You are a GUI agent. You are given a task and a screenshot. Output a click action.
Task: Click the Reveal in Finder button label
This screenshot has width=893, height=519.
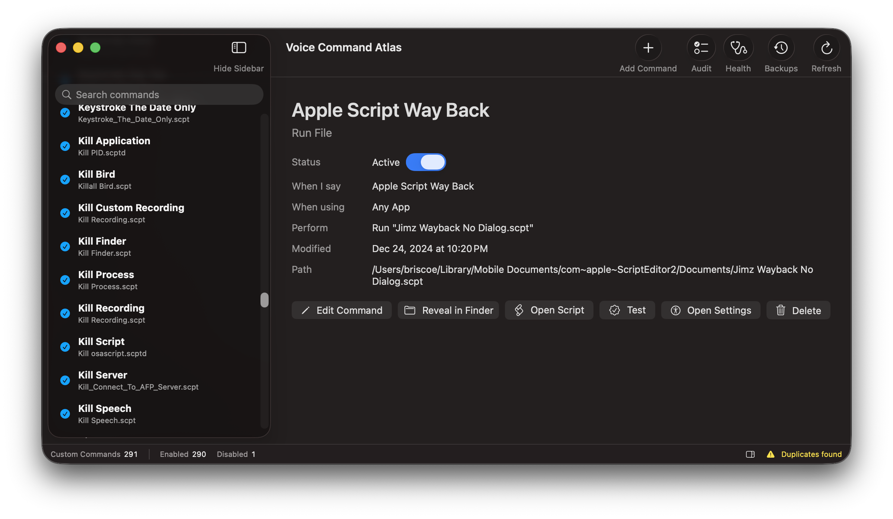458,310
